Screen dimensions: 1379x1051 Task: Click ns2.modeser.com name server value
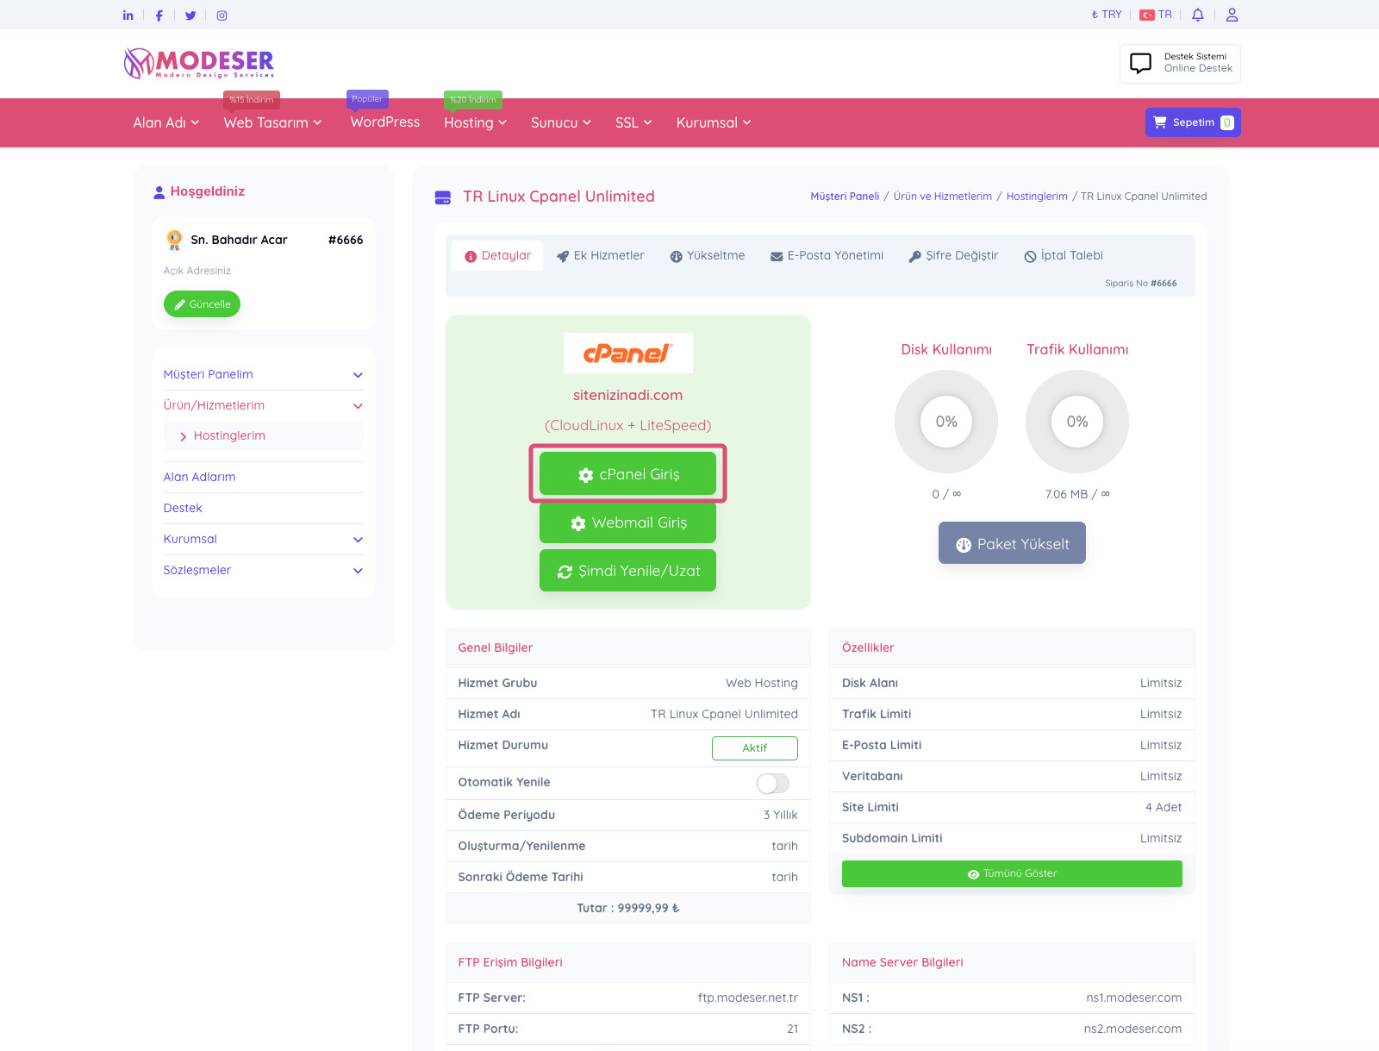point(1133,1029)
